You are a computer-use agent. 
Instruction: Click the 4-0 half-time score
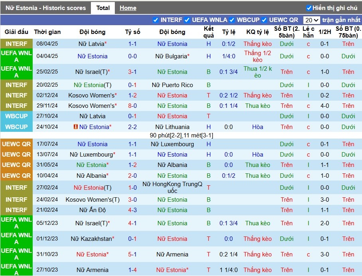click(325, 106)
